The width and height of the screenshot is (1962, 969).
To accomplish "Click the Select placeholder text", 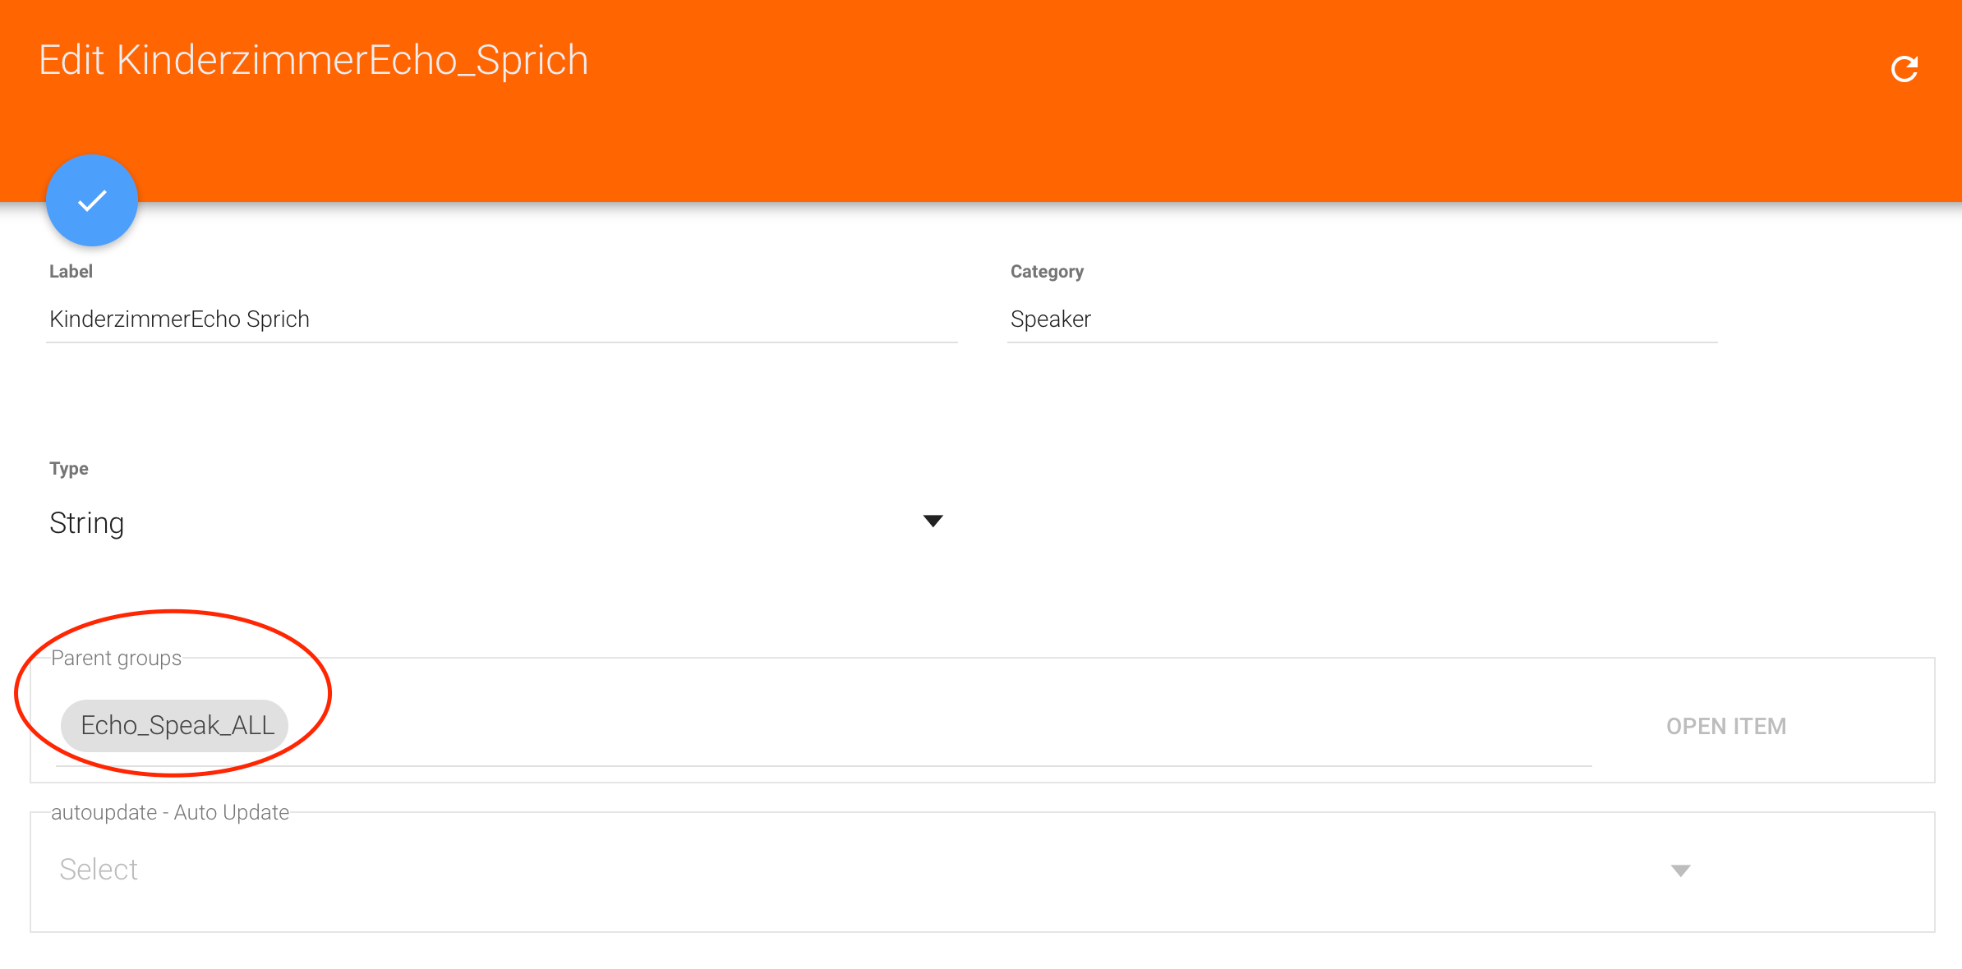I will [99, 870].
